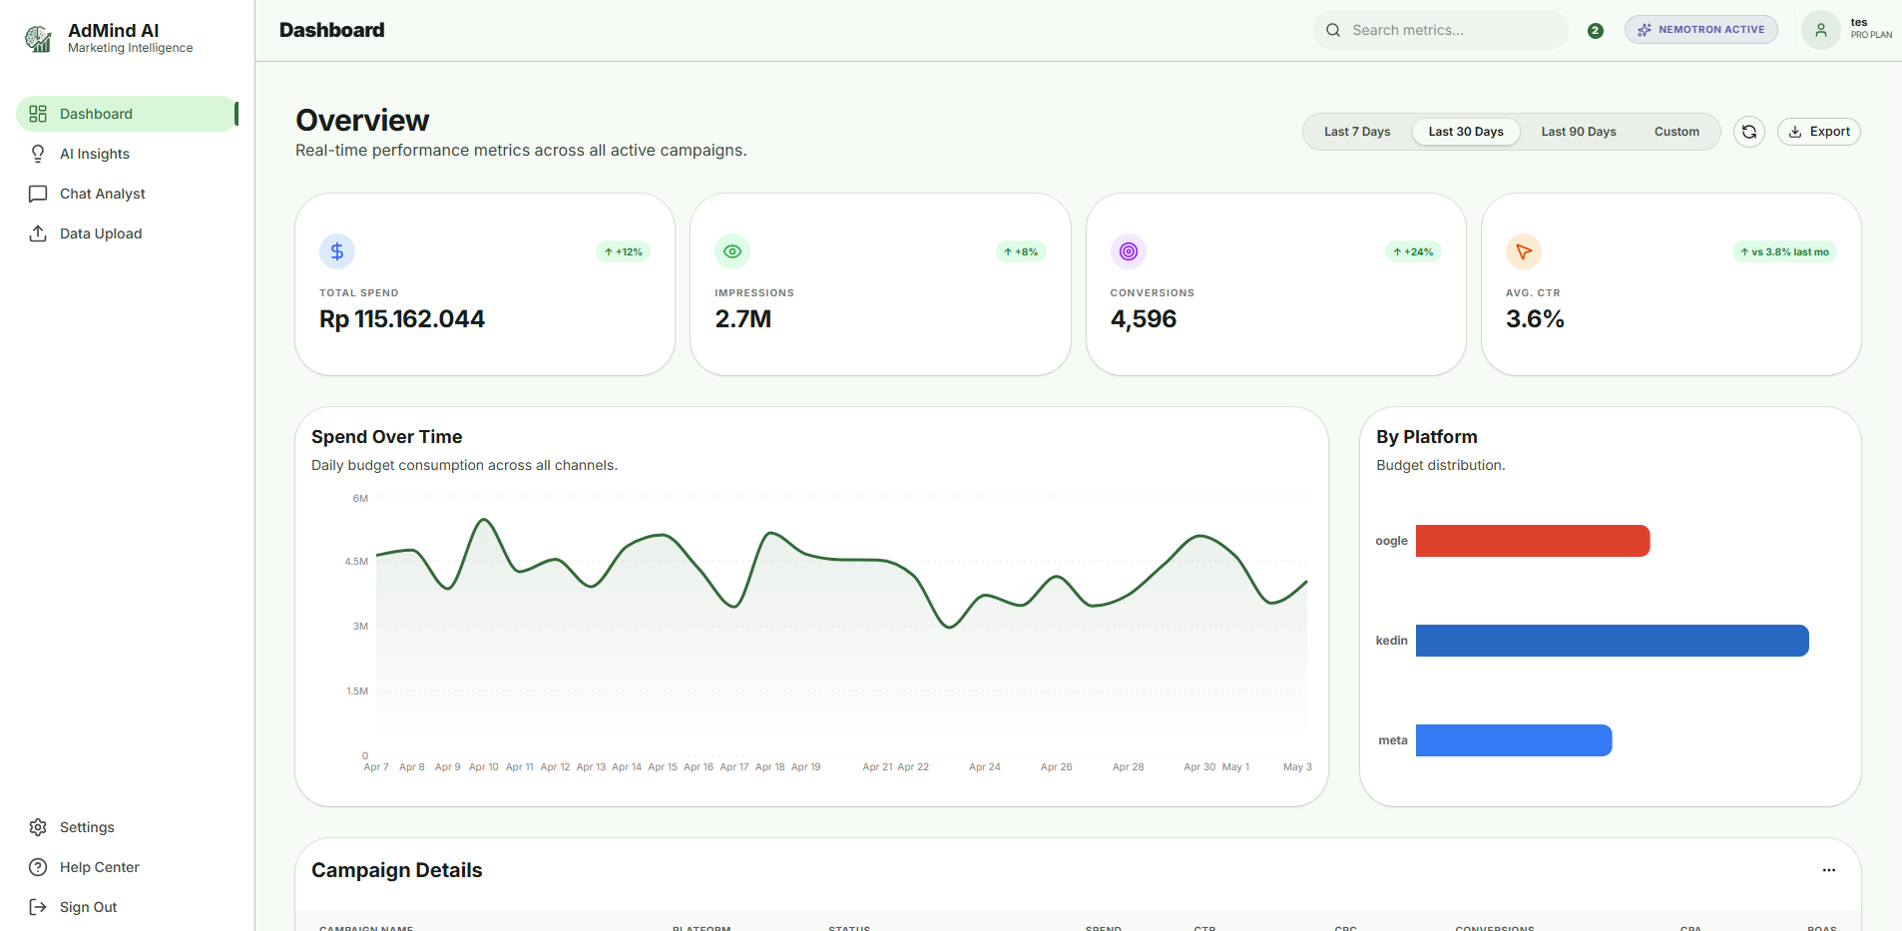Click the cursor Avg. CTR icon
This screenshot has height=931, width=1902.
[1524, 251]
